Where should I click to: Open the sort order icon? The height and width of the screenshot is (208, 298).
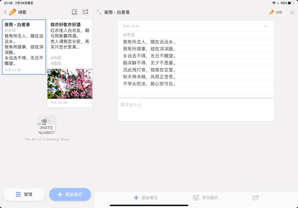[x=85, y=12]
